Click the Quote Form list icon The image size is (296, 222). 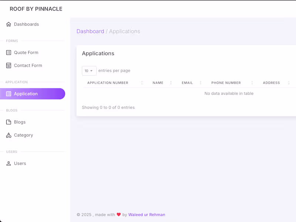(9, 53)
